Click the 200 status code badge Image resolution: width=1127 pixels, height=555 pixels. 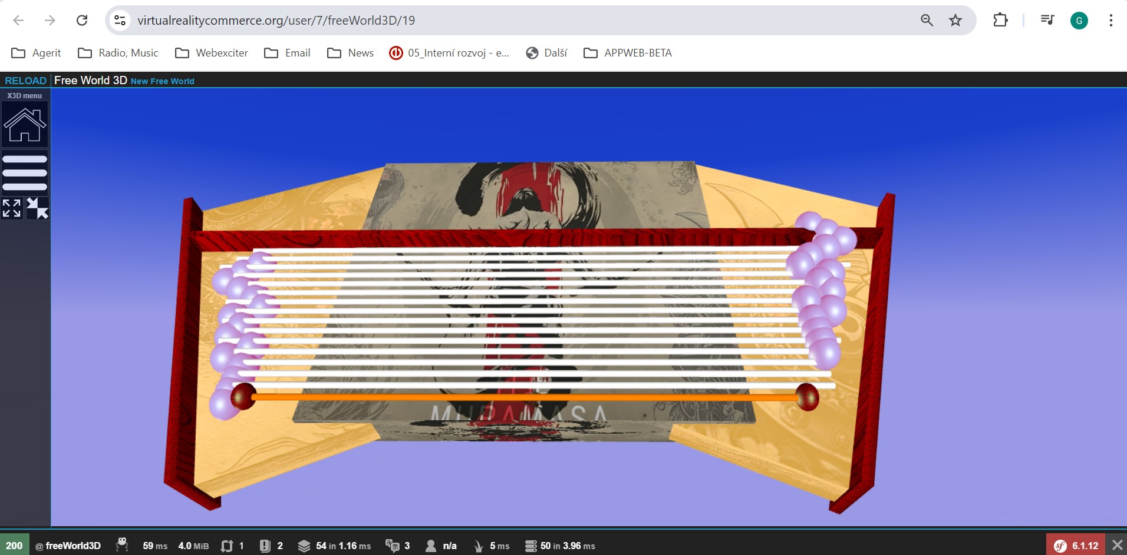pos(14,546)
